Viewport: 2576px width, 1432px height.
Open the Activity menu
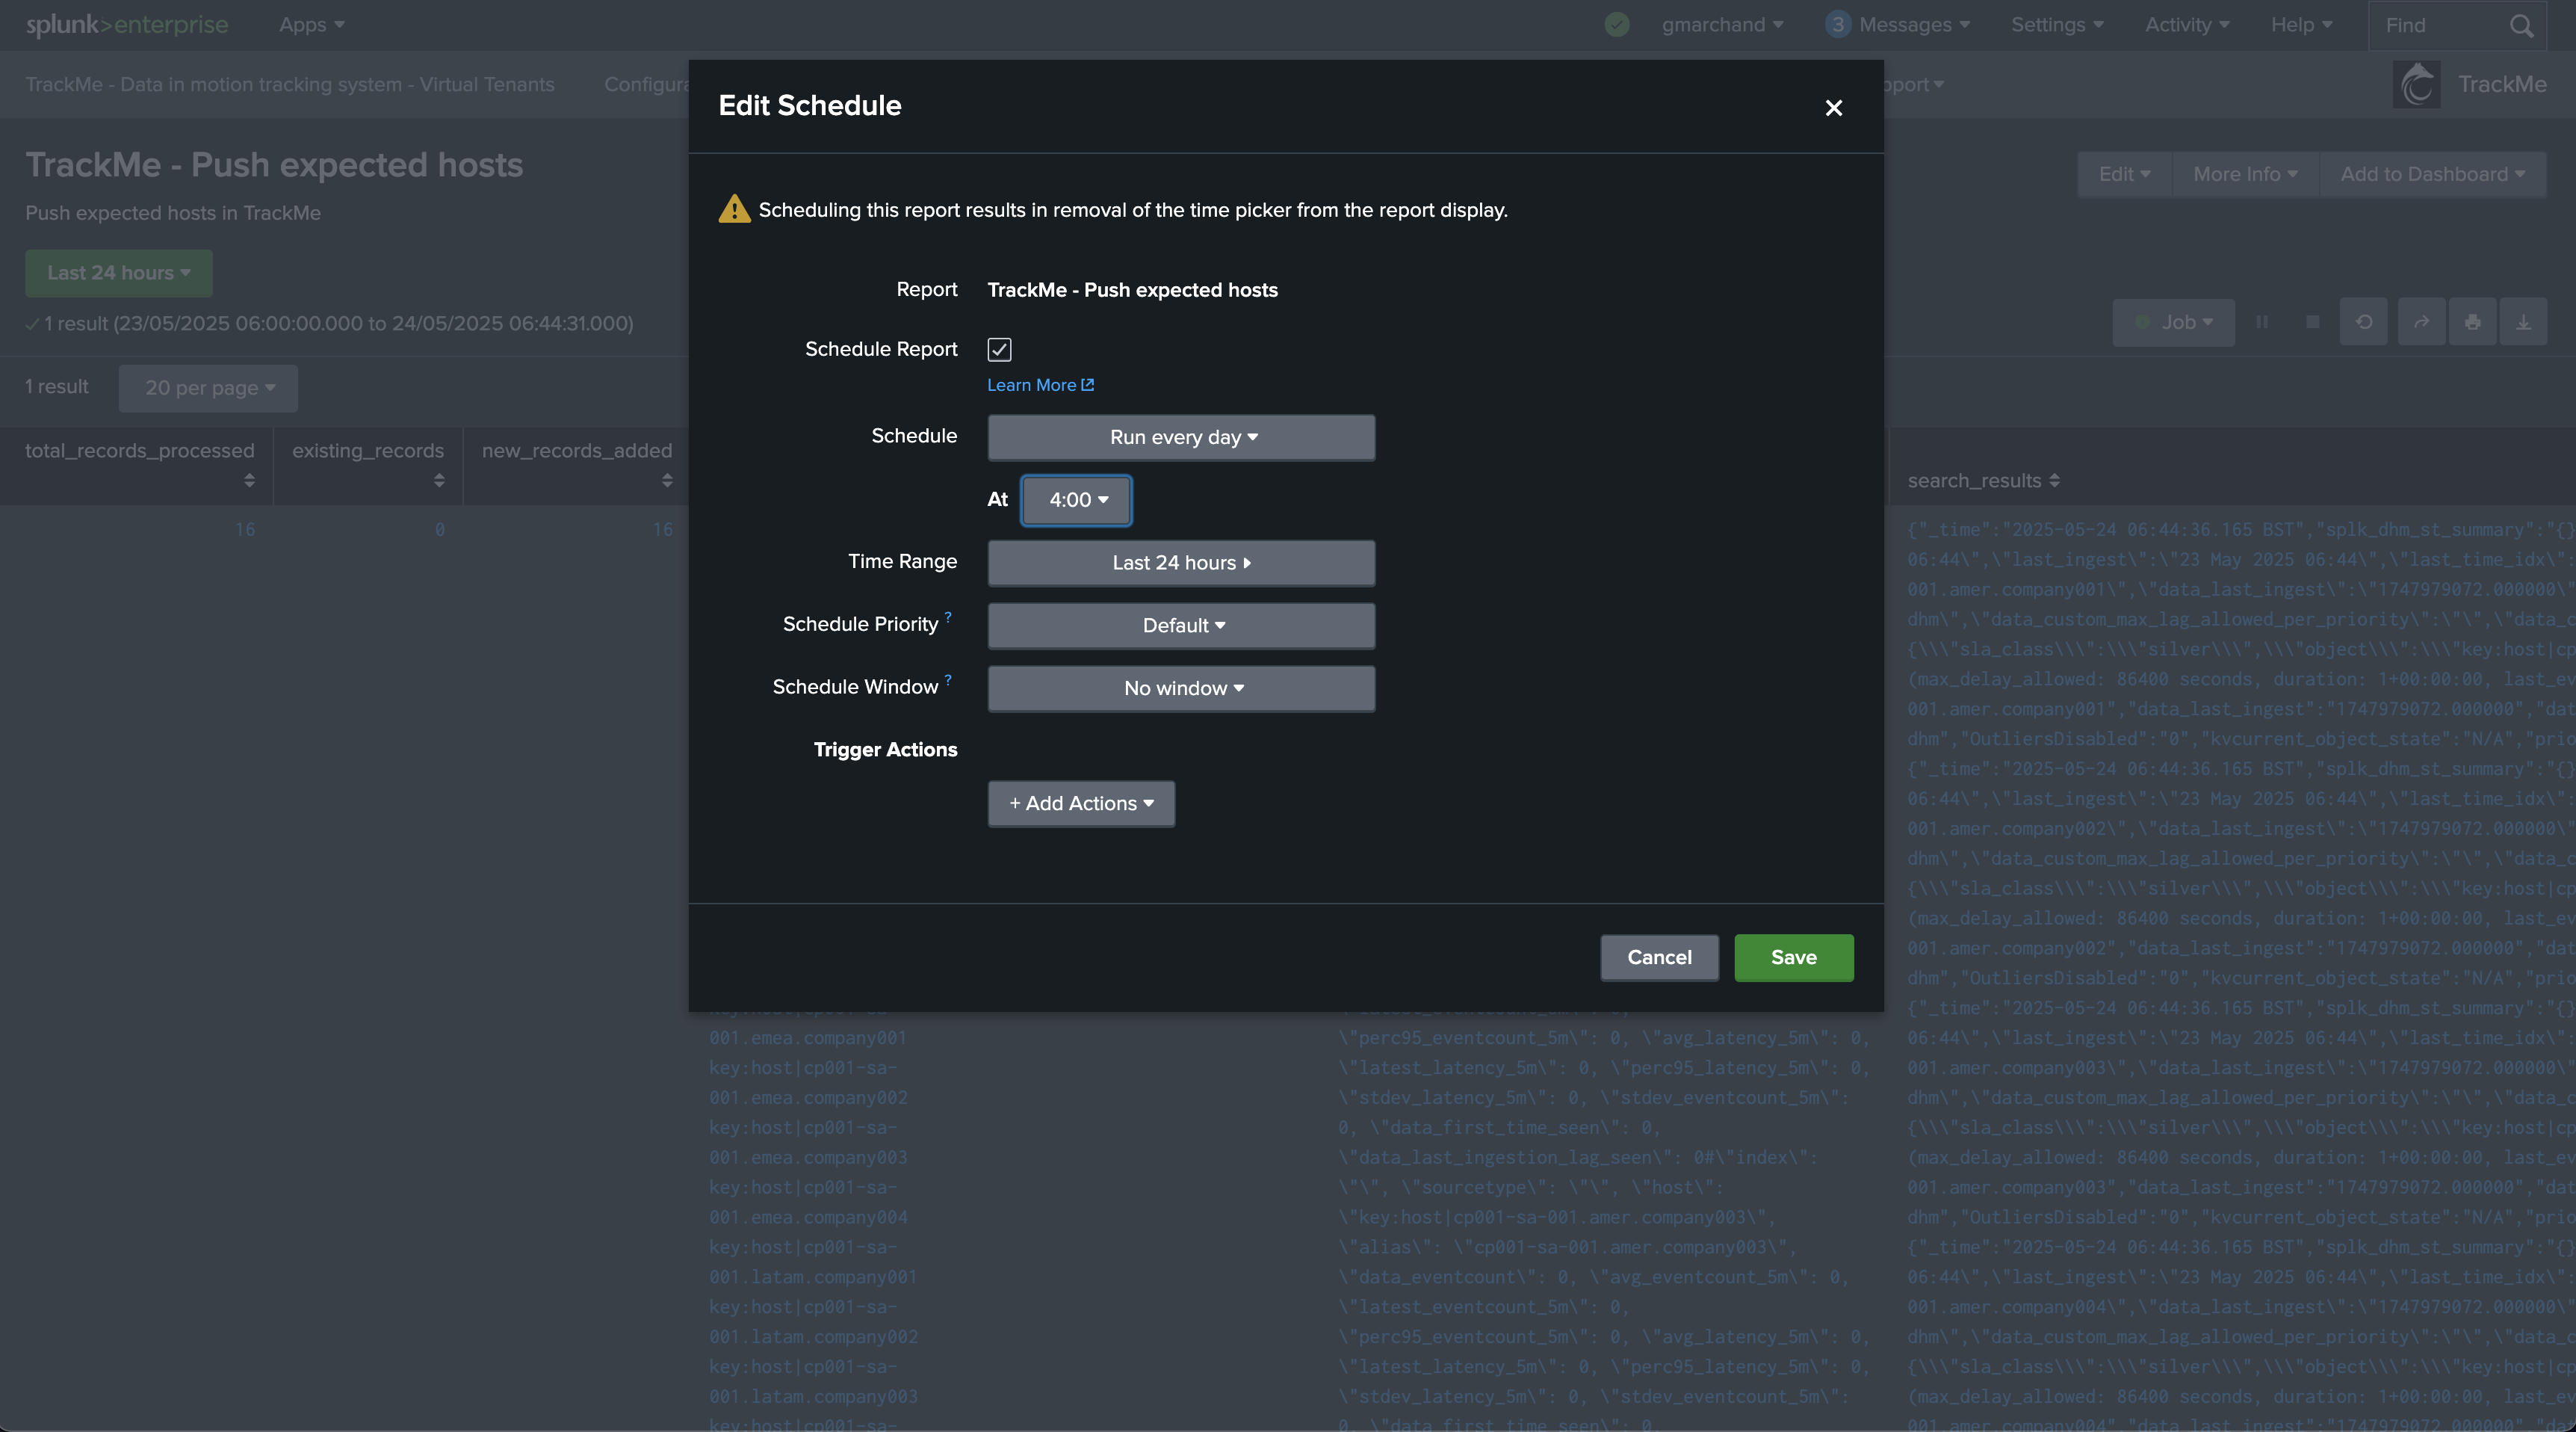point(2186,25)
